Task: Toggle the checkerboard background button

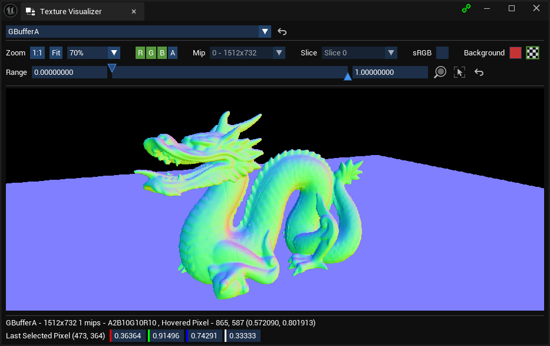Action: 532,53
